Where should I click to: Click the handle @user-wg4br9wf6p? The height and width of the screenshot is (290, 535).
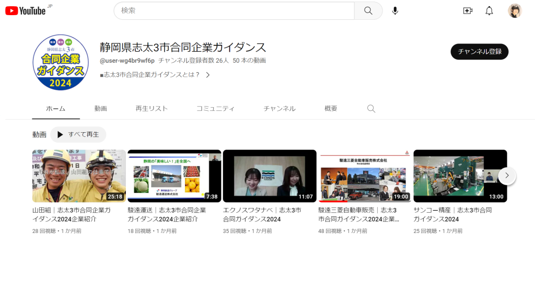pyautogui.click(x=127, y=61)
